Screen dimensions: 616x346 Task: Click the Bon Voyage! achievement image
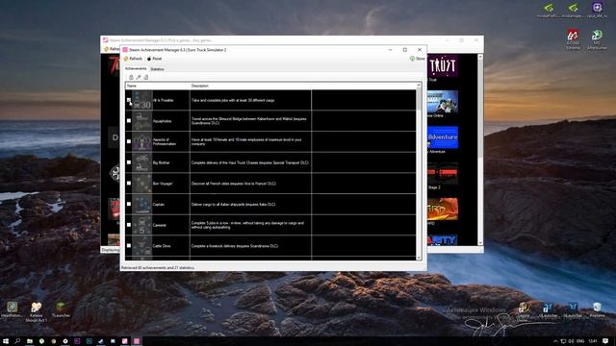141,184
